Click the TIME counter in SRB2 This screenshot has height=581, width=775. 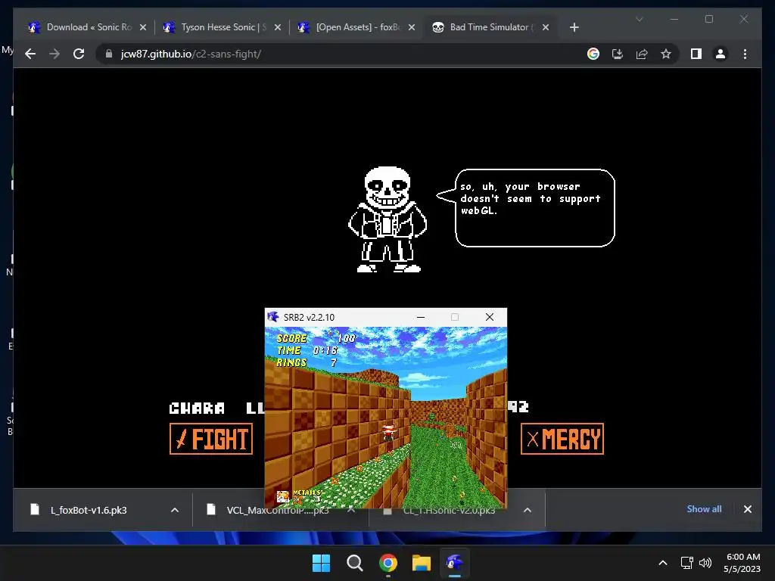(307, 350)
